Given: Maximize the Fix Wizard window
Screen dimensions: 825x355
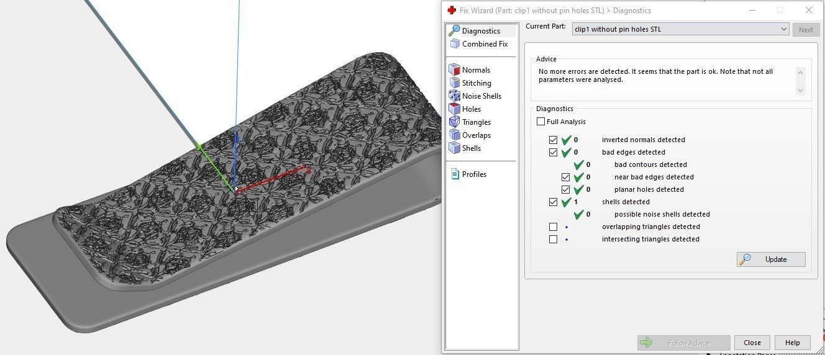Looking at the screenshot, I should (x=780, y=11).
